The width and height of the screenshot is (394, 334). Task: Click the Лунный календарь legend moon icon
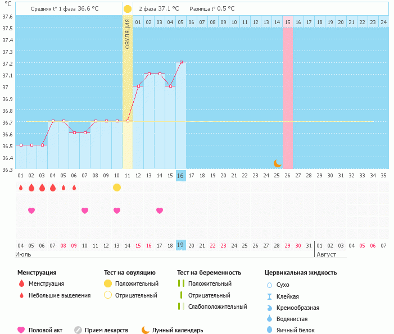pyautogui.click(x=146, y=330)
